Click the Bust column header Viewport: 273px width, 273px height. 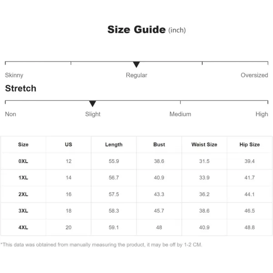159,145
